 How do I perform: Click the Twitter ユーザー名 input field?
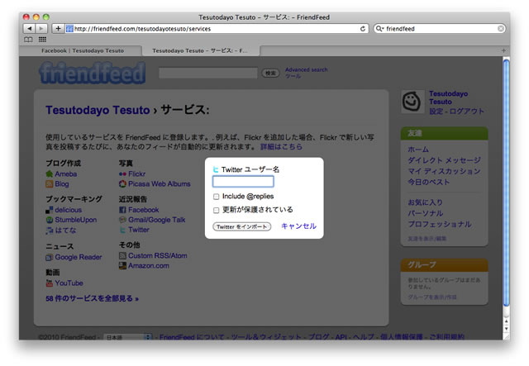243,182
